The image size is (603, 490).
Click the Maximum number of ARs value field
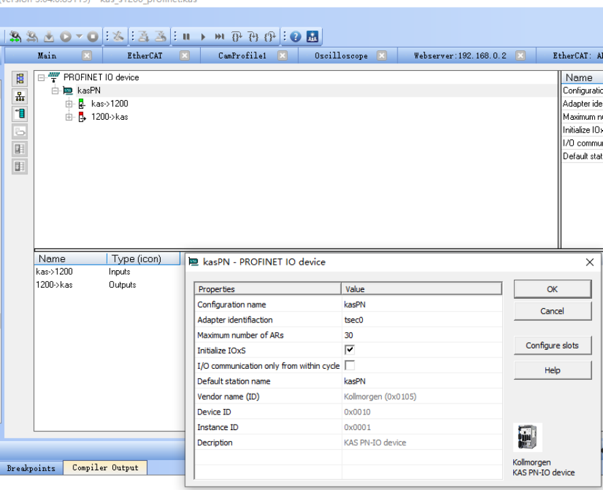[422, 335]
